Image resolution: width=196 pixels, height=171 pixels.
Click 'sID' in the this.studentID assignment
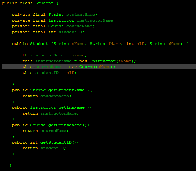click(x=70, y=73)
